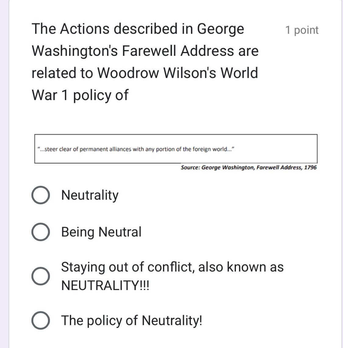This screenshot has height=348, width=343.
Task: Select the "Being Neutral" radio button
Action: [41, 232]
